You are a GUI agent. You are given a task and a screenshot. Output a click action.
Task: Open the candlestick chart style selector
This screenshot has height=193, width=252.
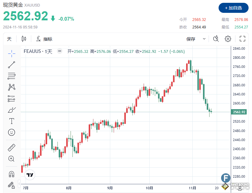tap(24, 39)
